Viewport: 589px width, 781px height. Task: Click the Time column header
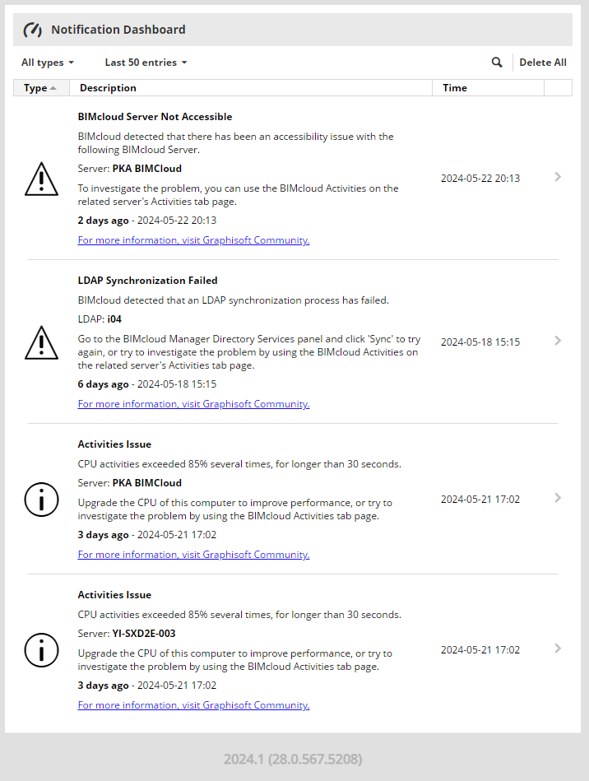point(455,88)
